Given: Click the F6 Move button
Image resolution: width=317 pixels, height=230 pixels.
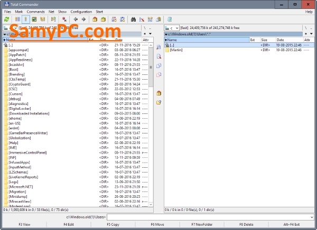Looking at the screenshot, I should pyautogui.click(x=157, y=225).
